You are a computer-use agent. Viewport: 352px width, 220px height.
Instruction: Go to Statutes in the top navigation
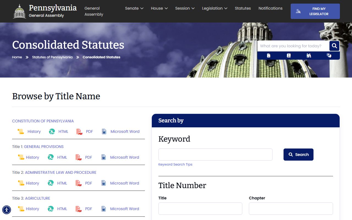point(243,8)
